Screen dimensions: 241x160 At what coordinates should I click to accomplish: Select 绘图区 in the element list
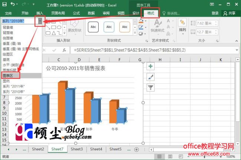[8, 54]
